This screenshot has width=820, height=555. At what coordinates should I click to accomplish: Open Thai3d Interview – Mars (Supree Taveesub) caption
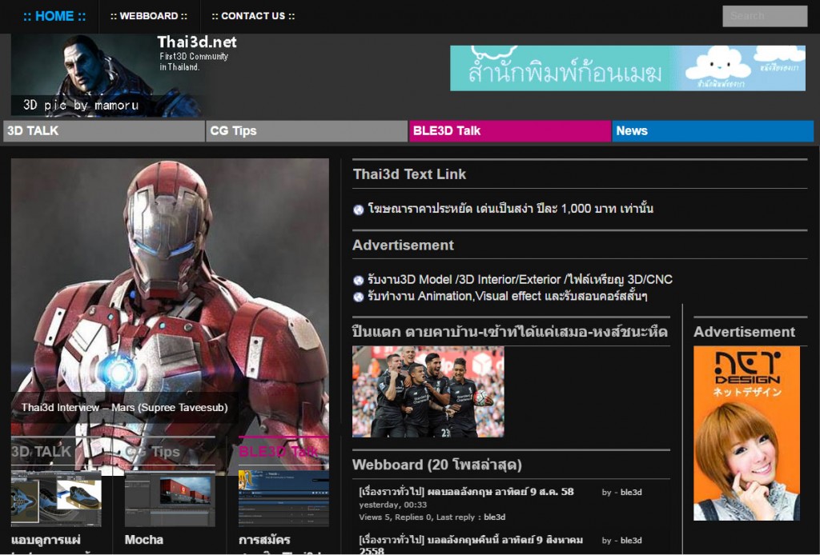point(124,408)
